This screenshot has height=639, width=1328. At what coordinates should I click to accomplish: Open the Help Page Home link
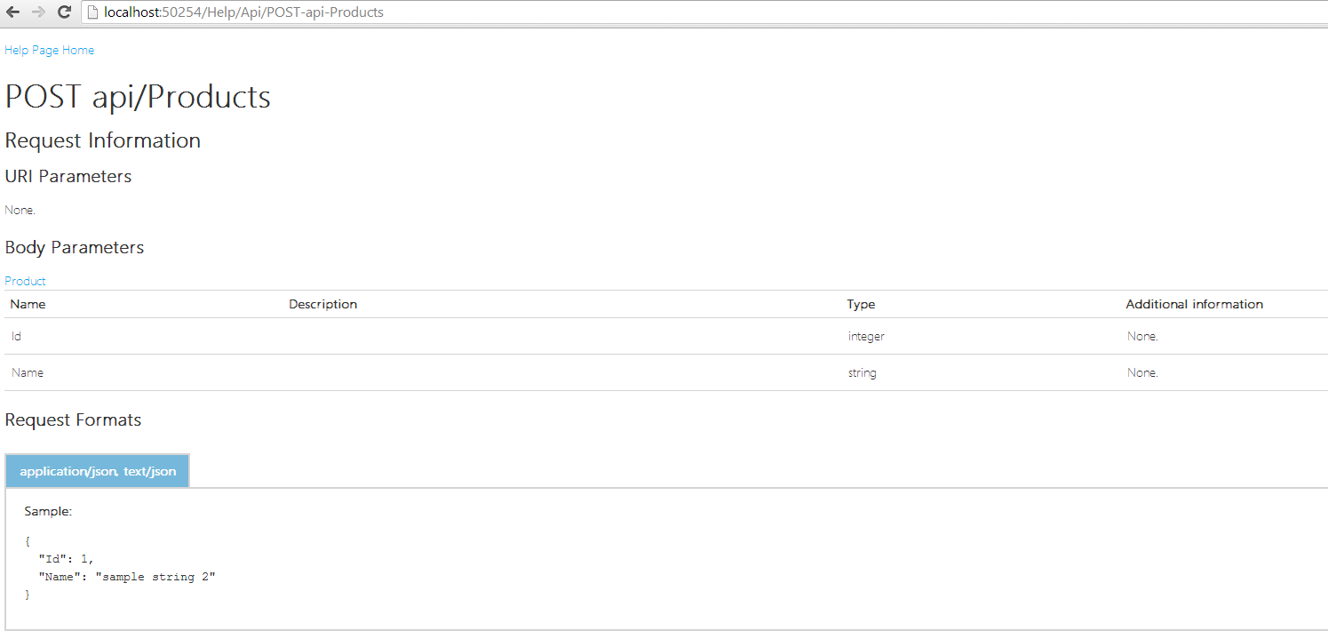point(49,50)
